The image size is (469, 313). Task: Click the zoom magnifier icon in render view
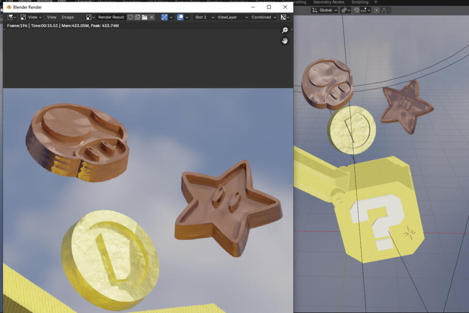point(285,30)
